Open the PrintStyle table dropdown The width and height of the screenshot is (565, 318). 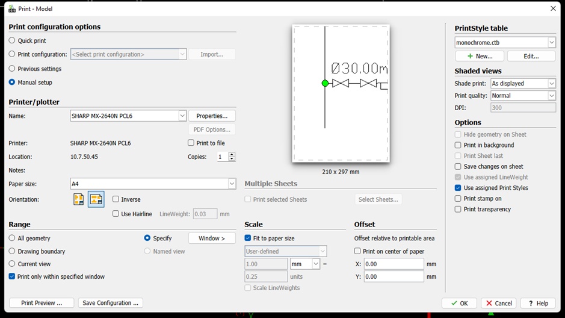552,43
